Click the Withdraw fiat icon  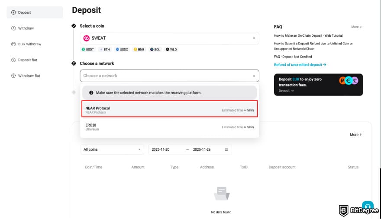point(13,76)
